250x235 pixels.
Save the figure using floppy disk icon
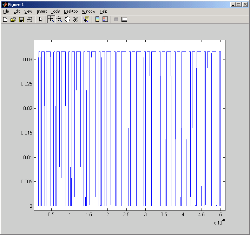pos(21,19)
